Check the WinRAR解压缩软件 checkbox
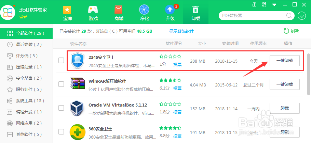 coord(61,84)
